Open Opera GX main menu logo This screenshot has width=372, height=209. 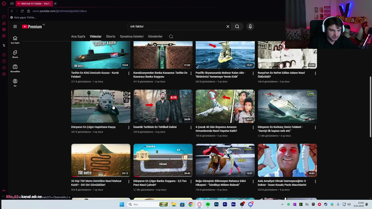(4, 4)
